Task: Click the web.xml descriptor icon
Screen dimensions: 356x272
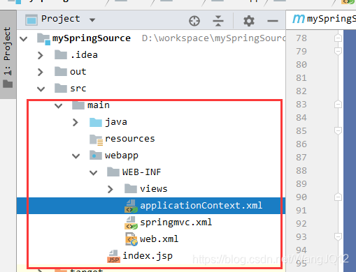Action: click(x=131, y=239)
